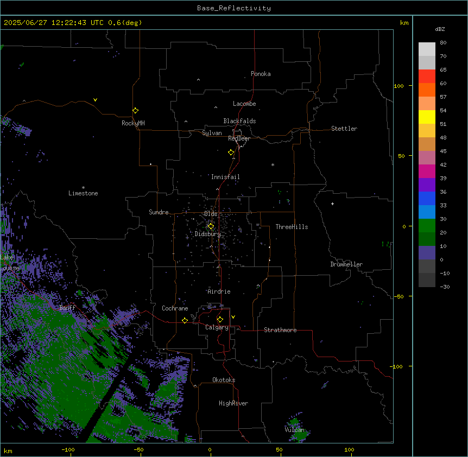Click the Limestone label
Viewport: 468px width, 457px height.
point(83,193)
